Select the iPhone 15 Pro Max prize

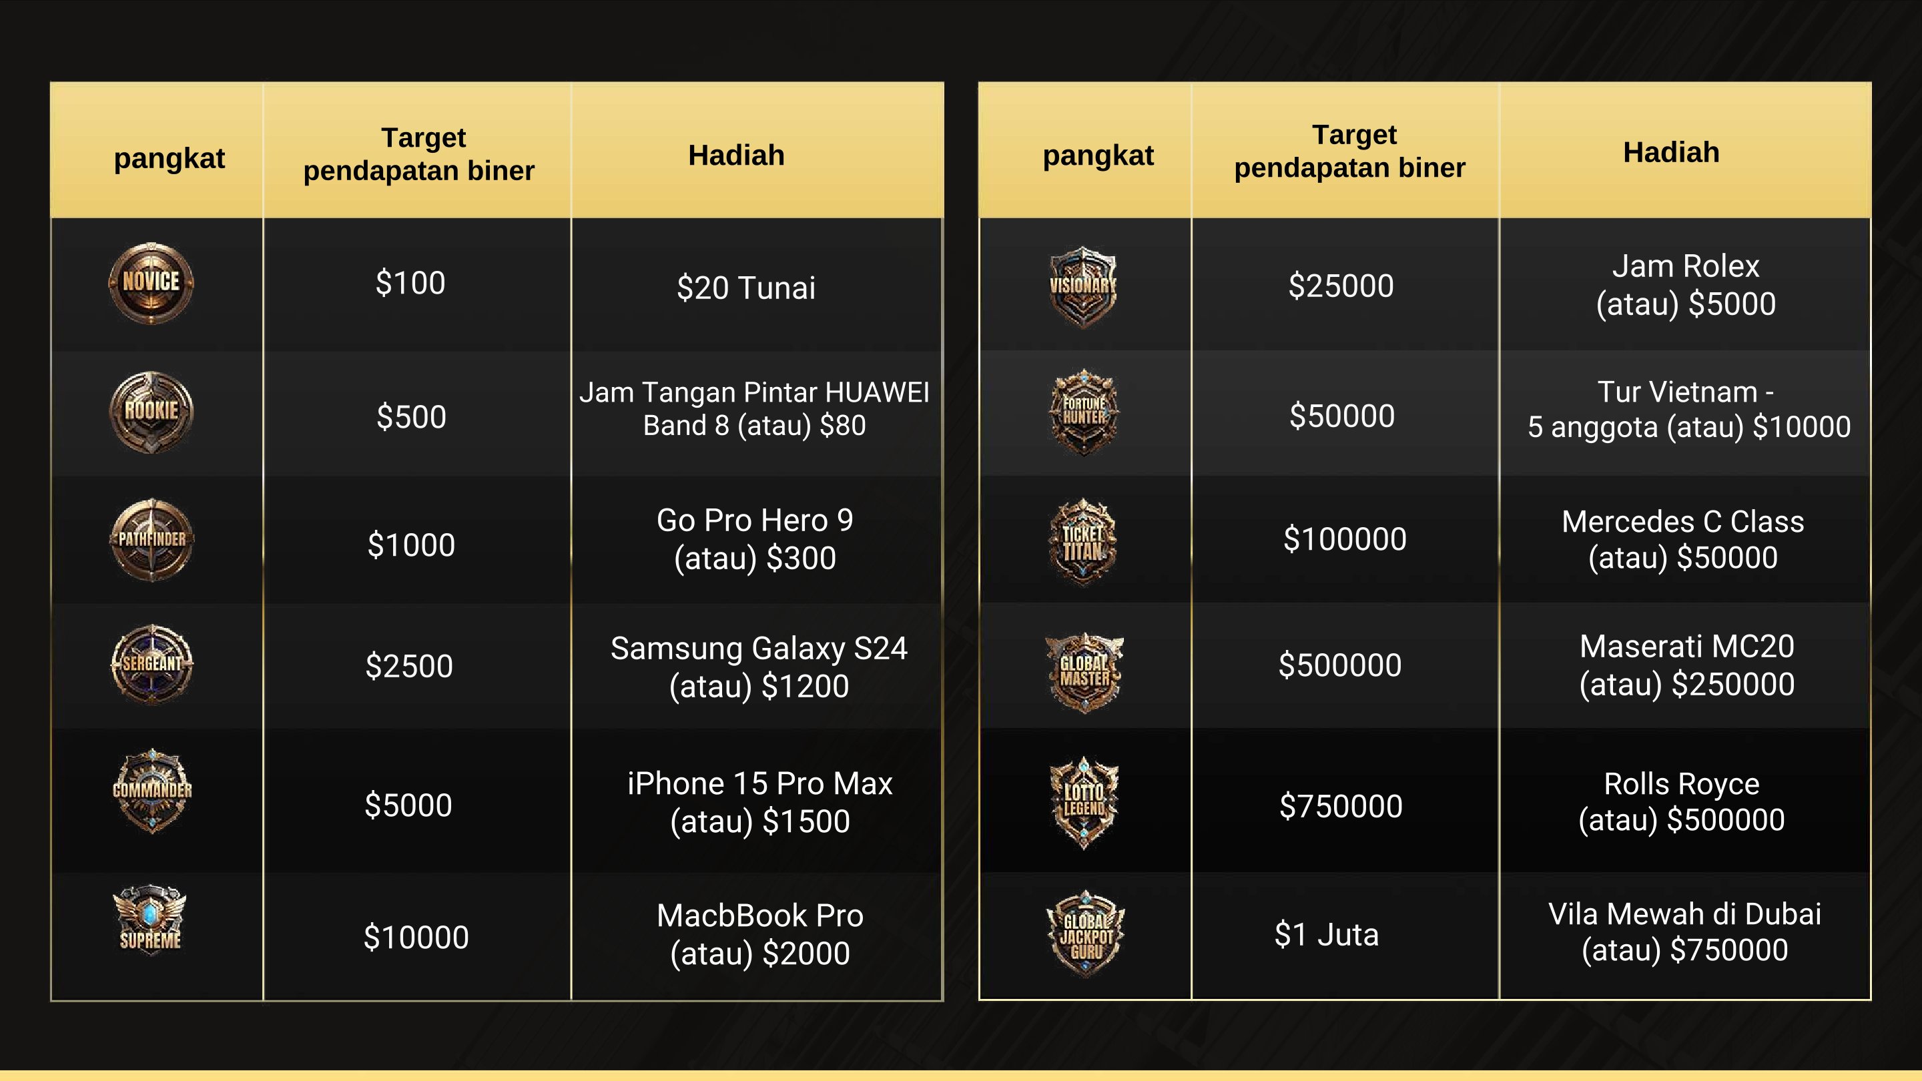pos(759,802)
